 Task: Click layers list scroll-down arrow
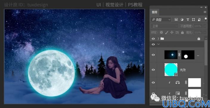tap(206, 95)
